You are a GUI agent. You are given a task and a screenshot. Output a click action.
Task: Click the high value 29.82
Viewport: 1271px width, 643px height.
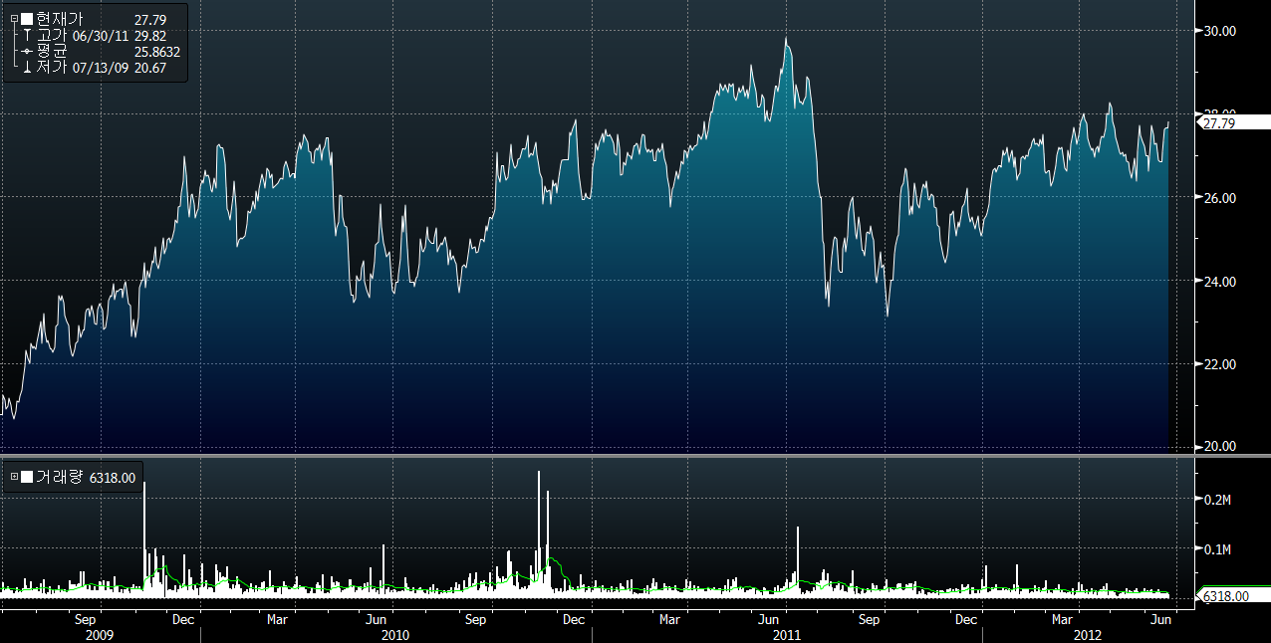click(x=150, y=35)
